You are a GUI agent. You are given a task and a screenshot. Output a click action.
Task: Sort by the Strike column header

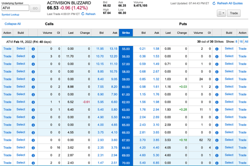[x=126, y=33]
